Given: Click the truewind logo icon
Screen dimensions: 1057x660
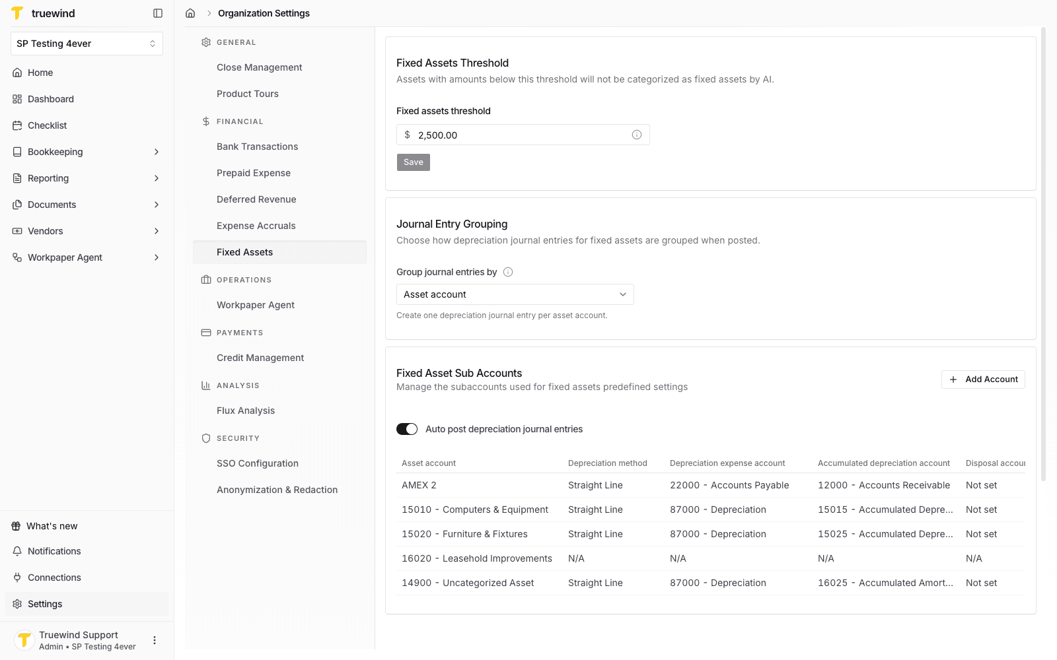Looking at the screenshot, I should click(x=17, y=13).
